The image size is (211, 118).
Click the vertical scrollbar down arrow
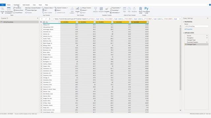(x=180, y=110)
